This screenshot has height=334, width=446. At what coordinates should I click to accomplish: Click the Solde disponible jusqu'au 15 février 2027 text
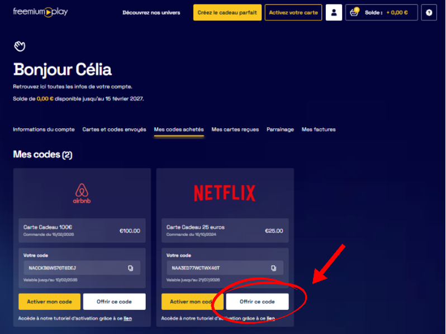(x=78, y=99)
